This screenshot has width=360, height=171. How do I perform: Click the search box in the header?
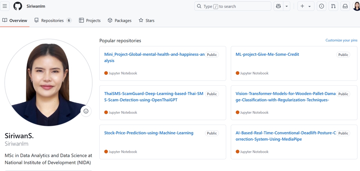pos(233,6)
